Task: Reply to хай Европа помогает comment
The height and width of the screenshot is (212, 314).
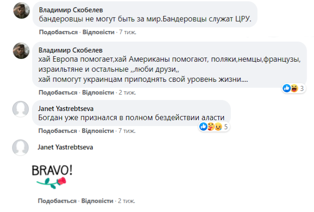Action: coord(98,92)
